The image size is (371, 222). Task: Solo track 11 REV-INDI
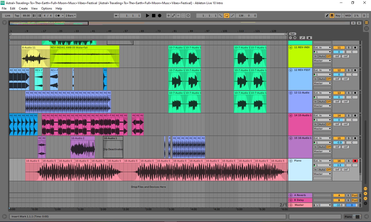(x=348, y=48)
